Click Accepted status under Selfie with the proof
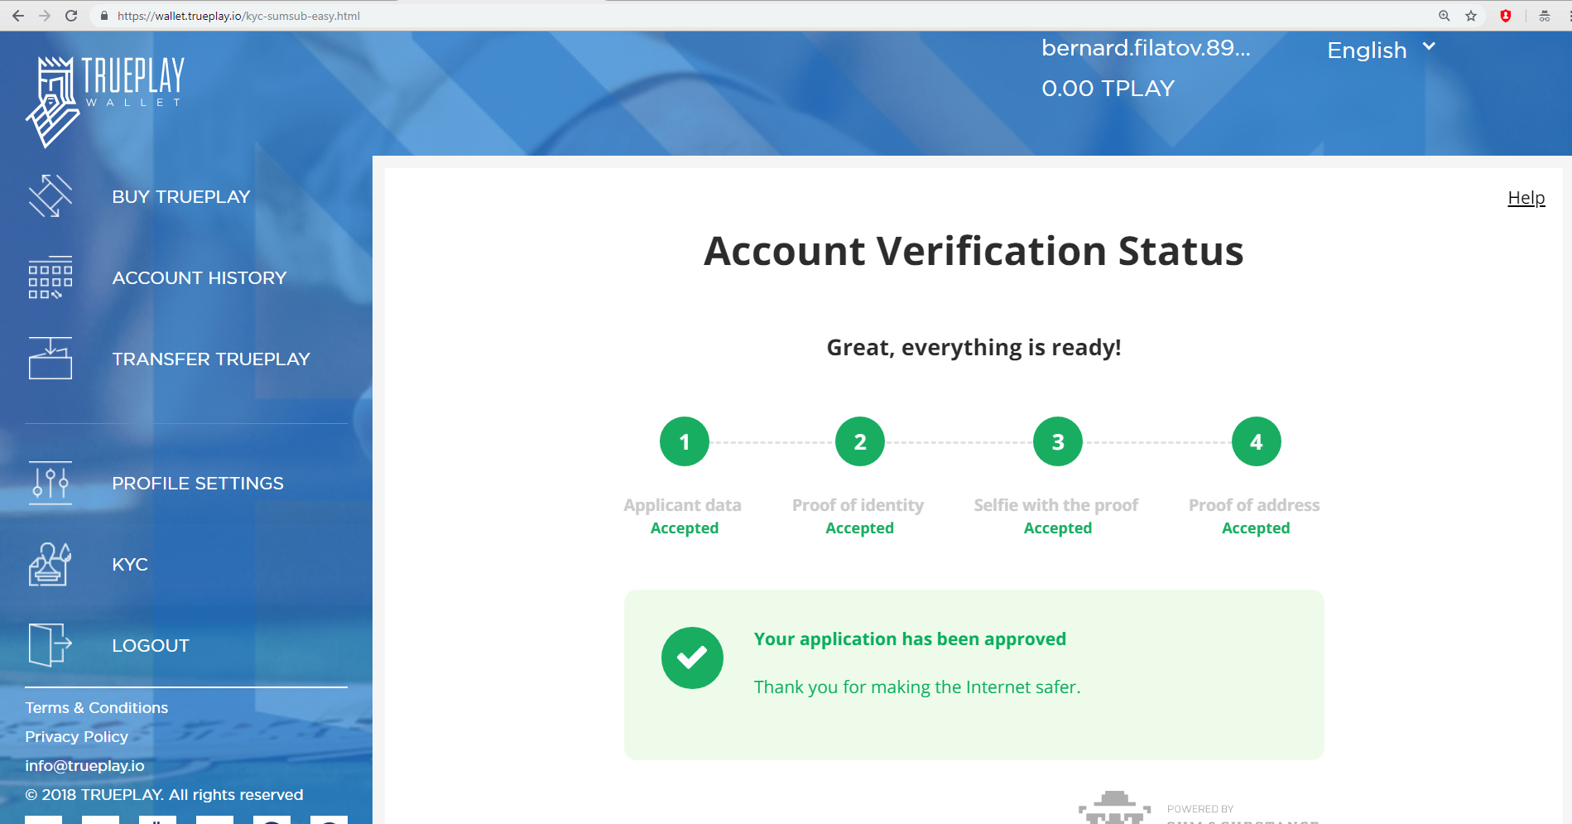 (1058, 528)
